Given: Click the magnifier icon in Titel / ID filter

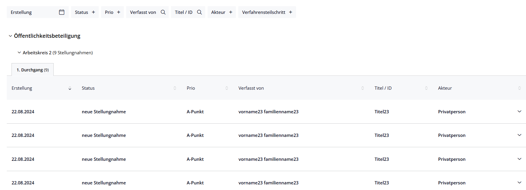Looking at the screenshot, I should pos(199,12).
